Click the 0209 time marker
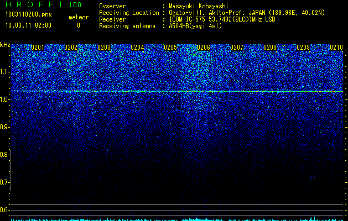348x221 pixels. tap(303, 48)
